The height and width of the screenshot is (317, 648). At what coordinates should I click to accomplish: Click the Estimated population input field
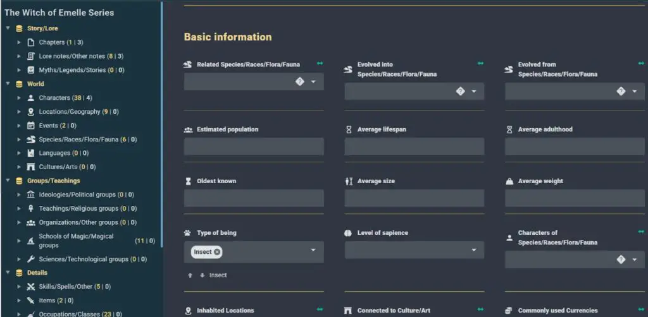point(254,147)
